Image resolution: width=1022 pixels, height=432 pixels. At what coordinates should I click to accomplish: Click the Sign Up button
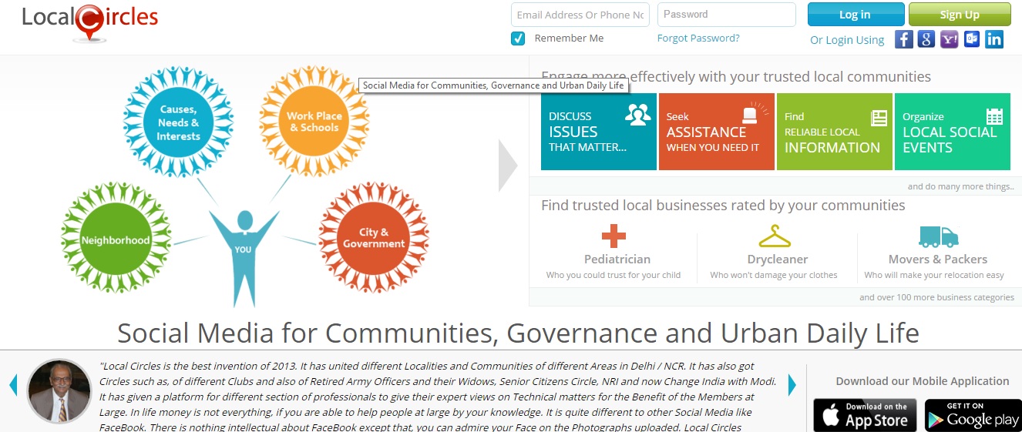pos(960,15)
